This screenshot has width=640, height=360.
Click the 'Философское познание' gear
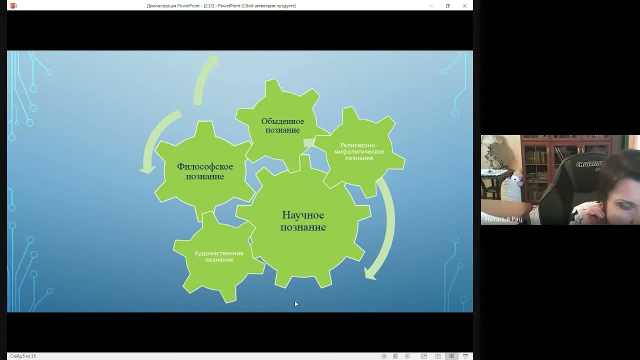204,171
